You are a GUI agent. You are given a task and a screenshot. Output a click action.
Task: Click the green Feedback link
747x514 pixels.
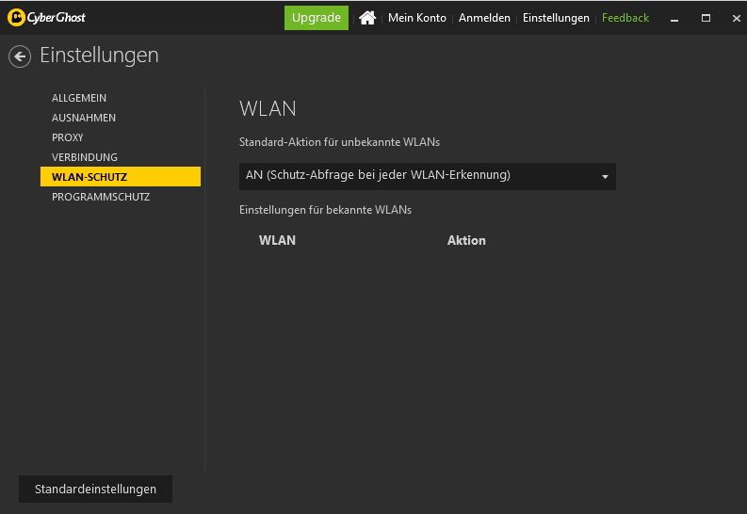625,18
